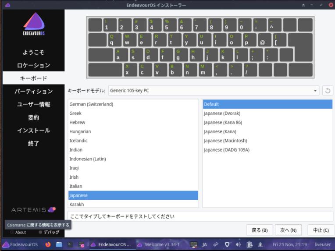Select Hungarian in the layout list

coord(133,132)
